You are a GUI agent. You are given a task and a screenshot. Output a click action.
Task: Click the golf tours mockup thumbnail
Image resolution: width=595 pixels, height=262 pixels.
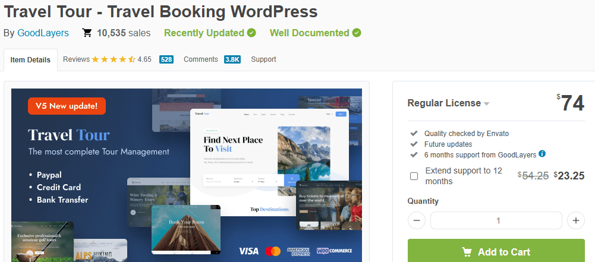(43, 242)
